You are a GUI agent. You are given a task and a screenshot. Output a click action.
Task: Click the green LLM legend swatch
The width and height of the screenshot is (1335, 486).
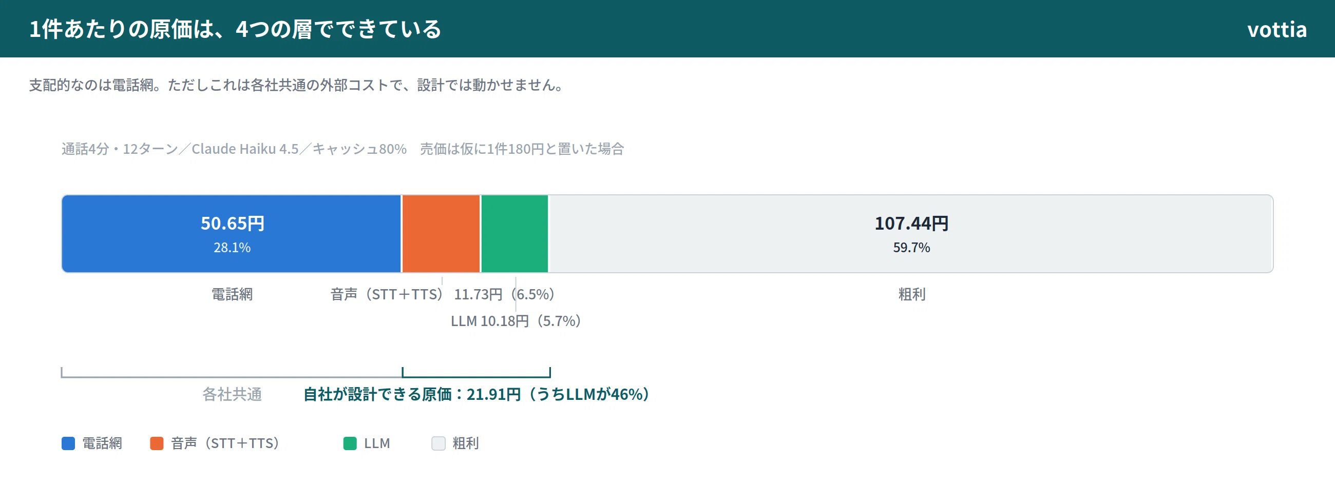tap(350, 443)
